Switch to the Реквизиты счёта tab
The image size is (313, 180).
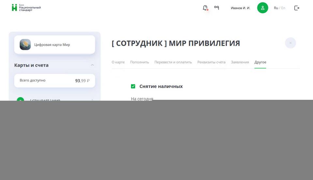pos(211,62)
